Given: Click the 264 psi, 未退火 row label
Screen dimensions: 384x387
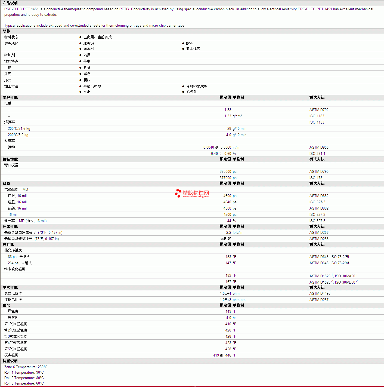Looking at the screenshot, I should (20, 263).
